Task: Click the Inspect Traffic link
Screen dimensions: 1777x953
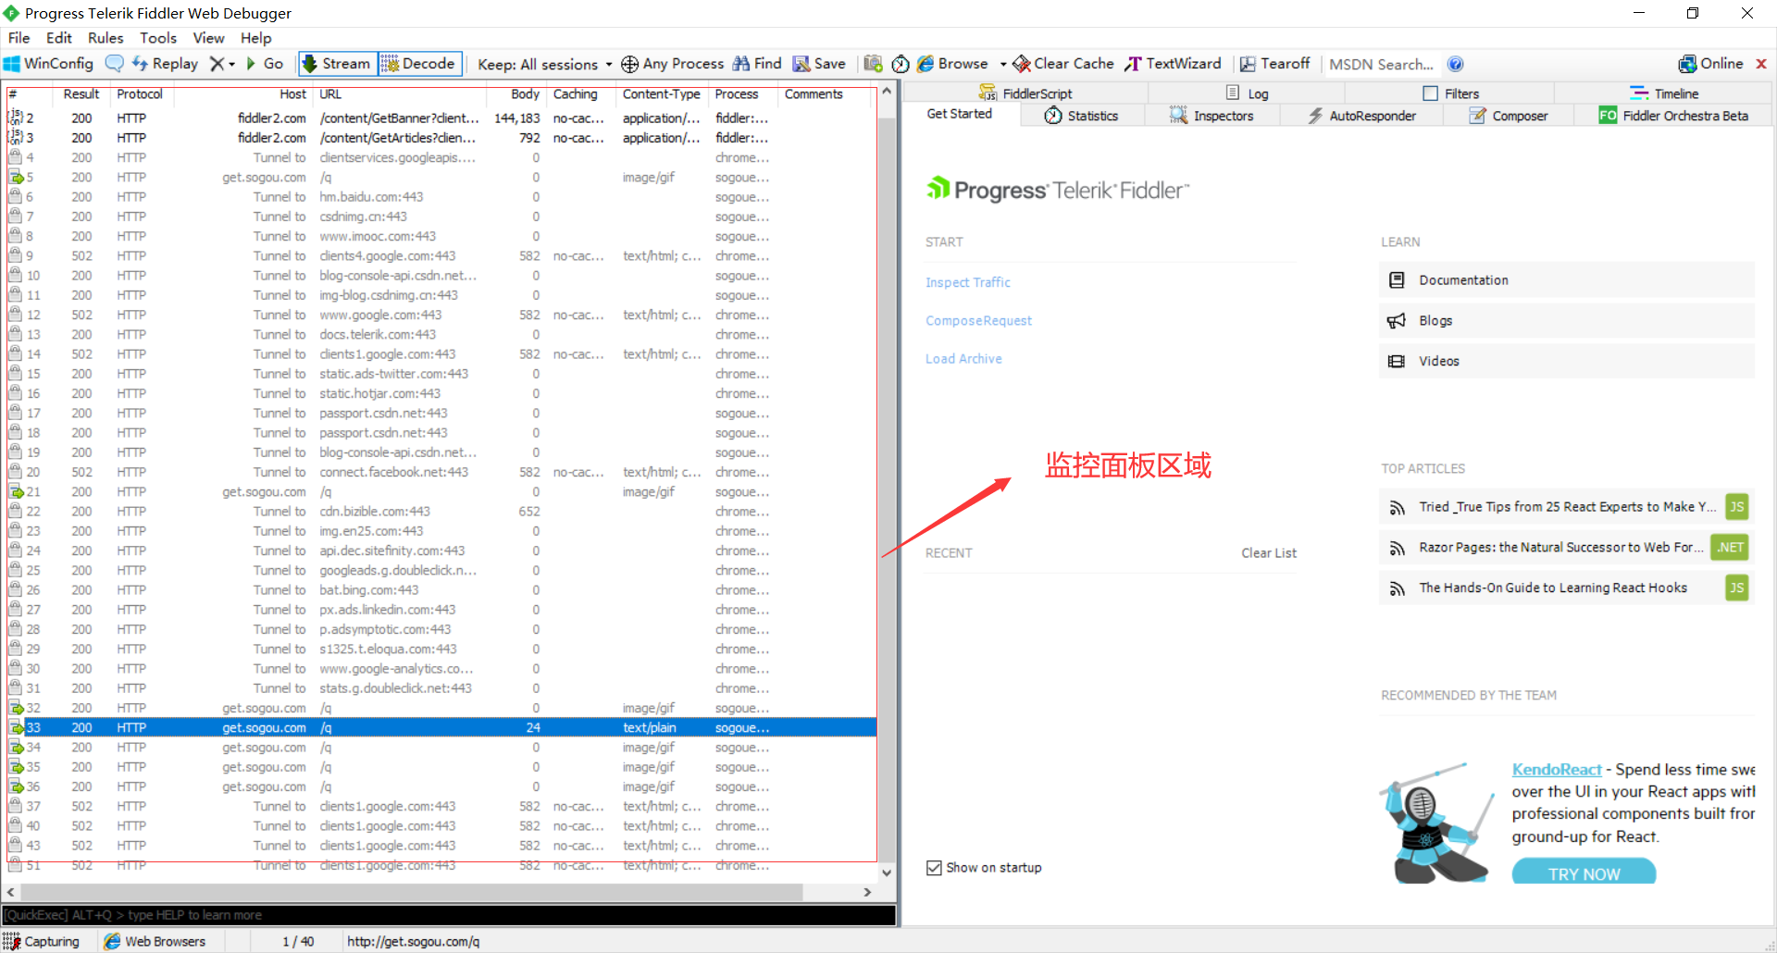Action: (968, 282)
